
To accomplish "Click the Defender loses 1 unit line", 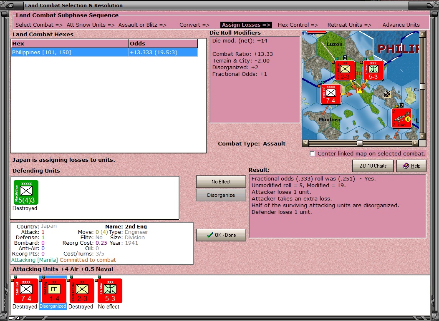I will tap(281, 212).
